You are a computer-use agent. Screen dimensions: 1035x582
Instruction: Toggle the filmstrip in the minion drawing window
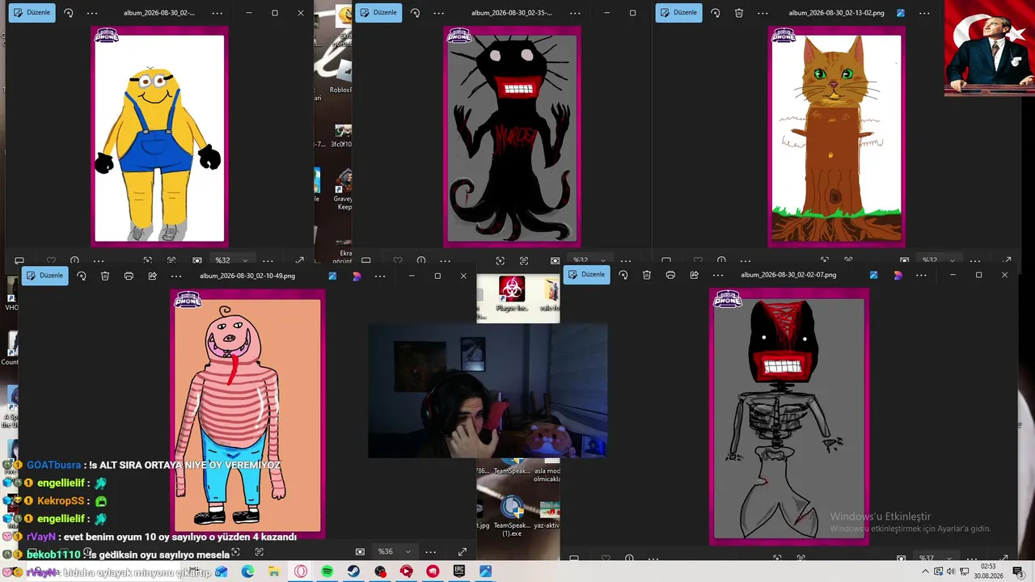point(19,260)
